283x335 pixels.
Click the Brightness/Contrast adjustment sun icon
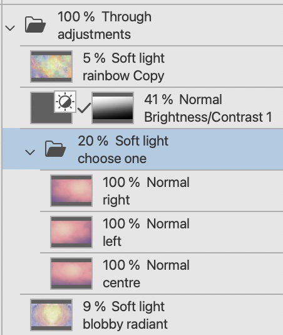click(65, 102)
